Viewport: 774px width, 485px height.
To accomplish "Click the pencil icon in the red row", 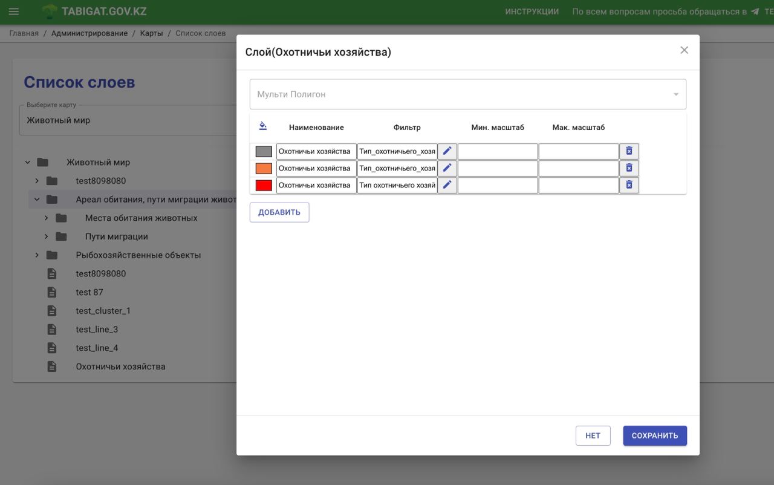I will click(447, 185).
